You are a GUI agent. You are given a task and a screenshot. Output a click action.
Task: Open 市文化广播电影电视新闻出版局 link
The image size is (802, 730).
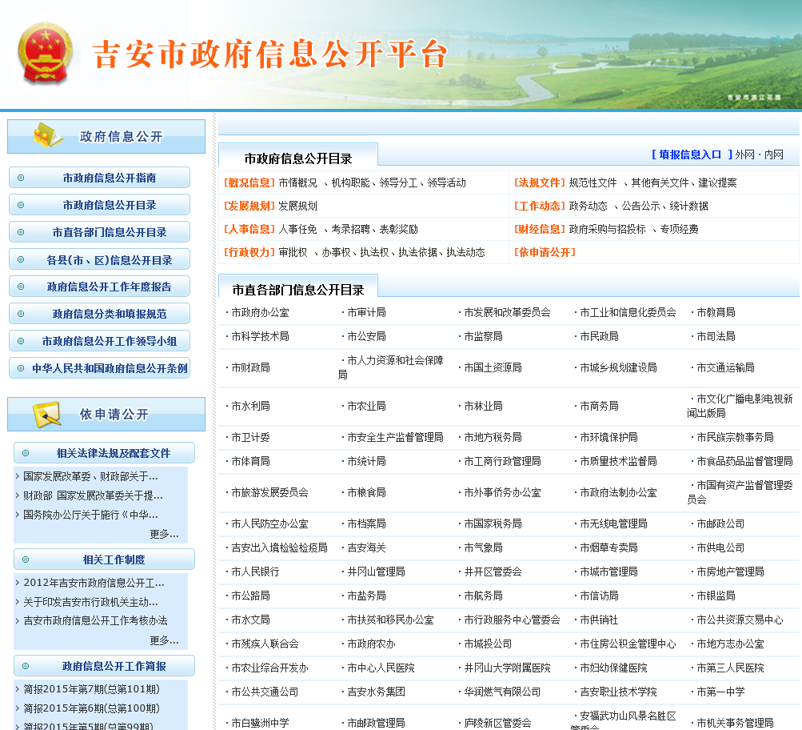coord(740,406)
